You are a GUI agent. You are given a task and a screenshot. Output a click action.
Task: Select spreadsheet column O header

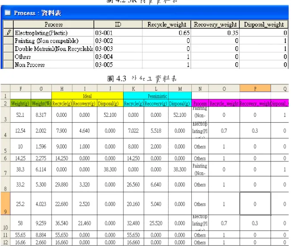tap(224, 88)
